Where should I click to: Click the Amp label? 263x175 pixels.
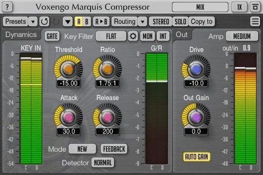(216, 36)
